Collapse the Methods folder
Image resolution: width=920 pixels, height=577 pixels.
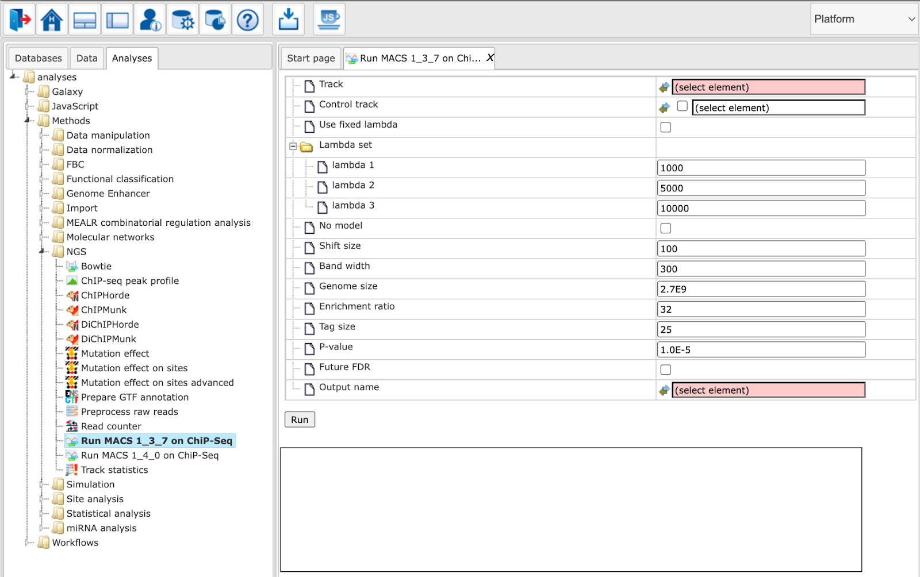tap(27, 120)
